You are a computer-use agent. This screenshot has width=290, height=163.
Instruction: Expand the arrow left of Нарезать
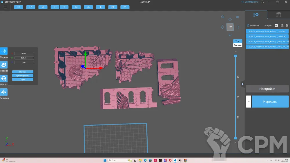[249, 102]
